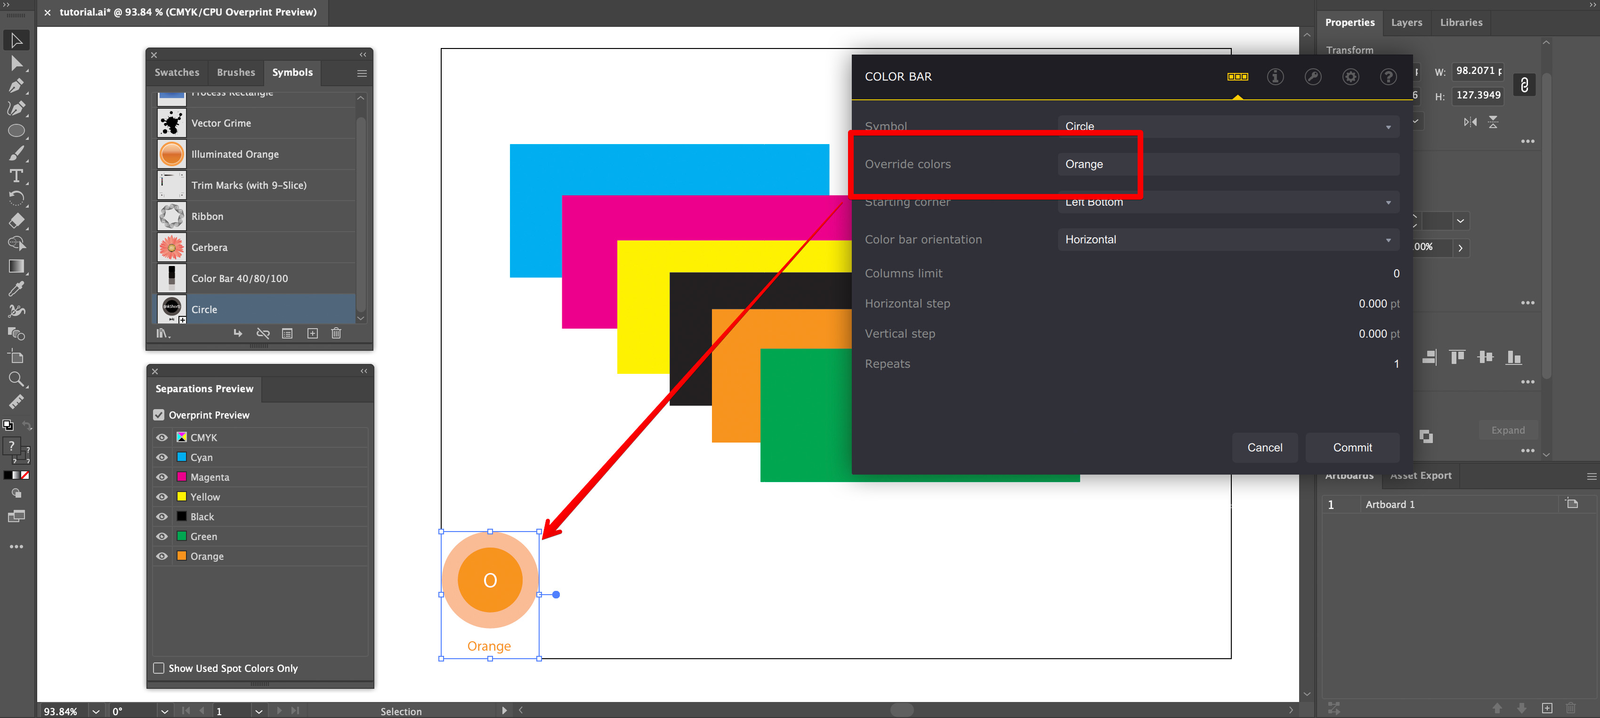Select the Zoom tool
The image size is (1600, 718).
point(17,379)
